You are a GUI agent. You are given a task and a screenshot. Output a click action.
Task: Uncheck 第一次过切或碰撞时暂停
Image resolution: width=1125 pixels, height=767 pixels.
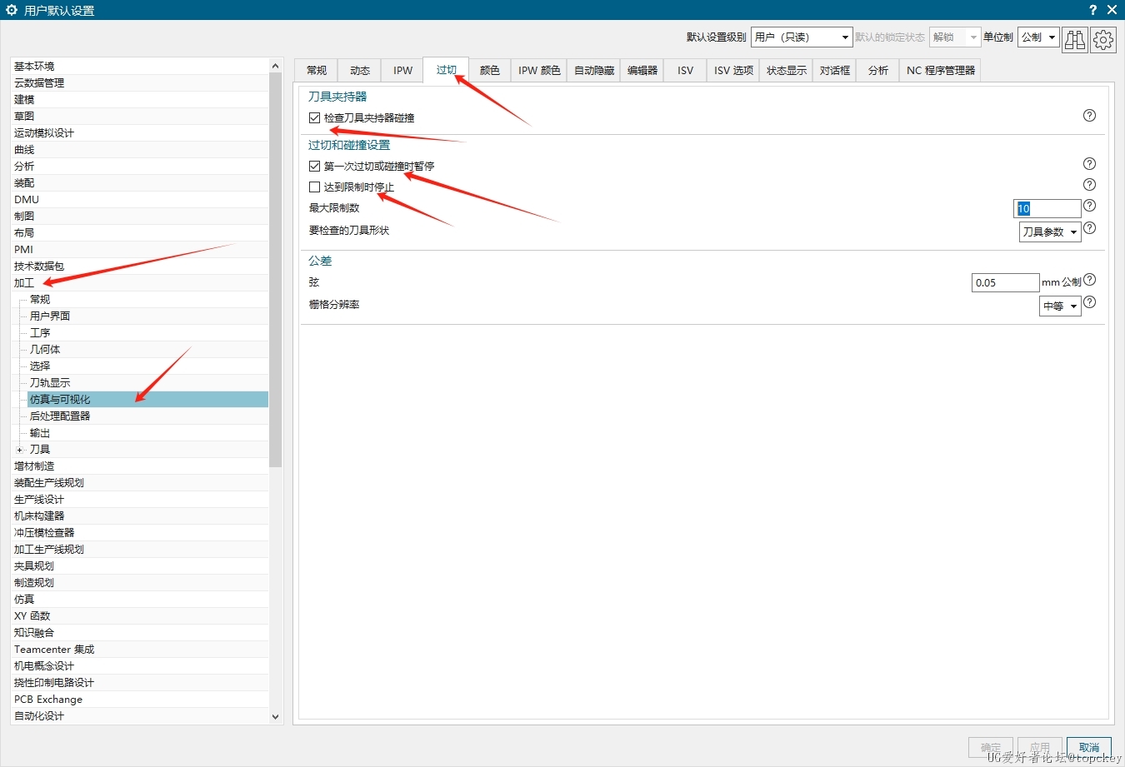click(x=314, y=167)
